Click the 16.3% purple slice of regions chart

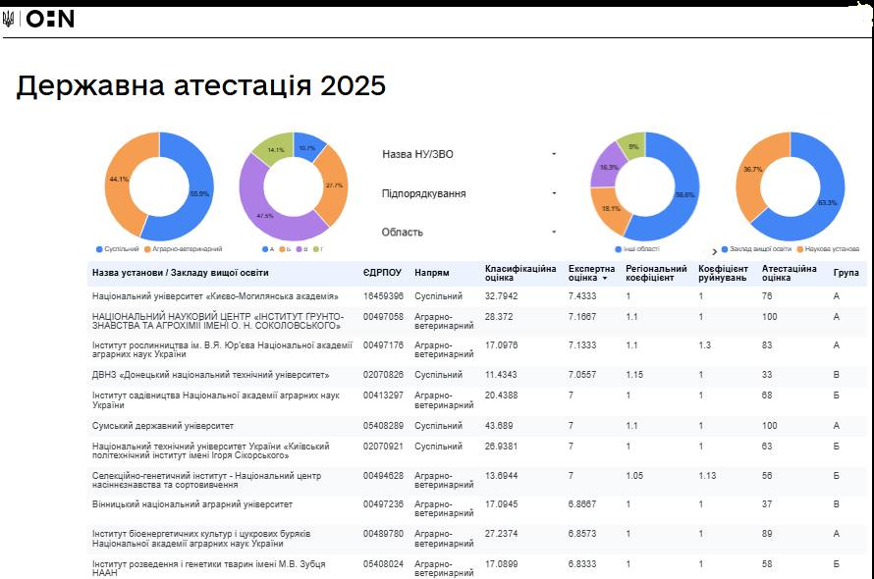pos(609,167)
